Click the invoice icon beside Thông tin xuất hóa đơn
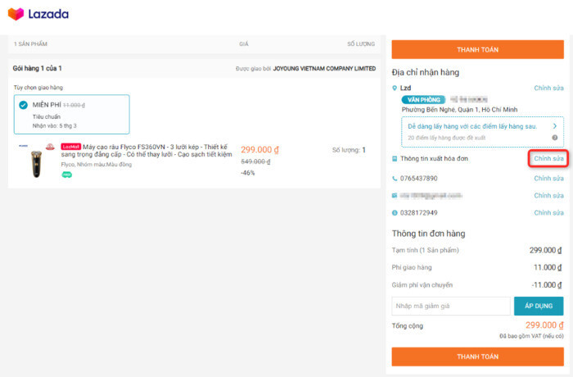 (395, 158)
